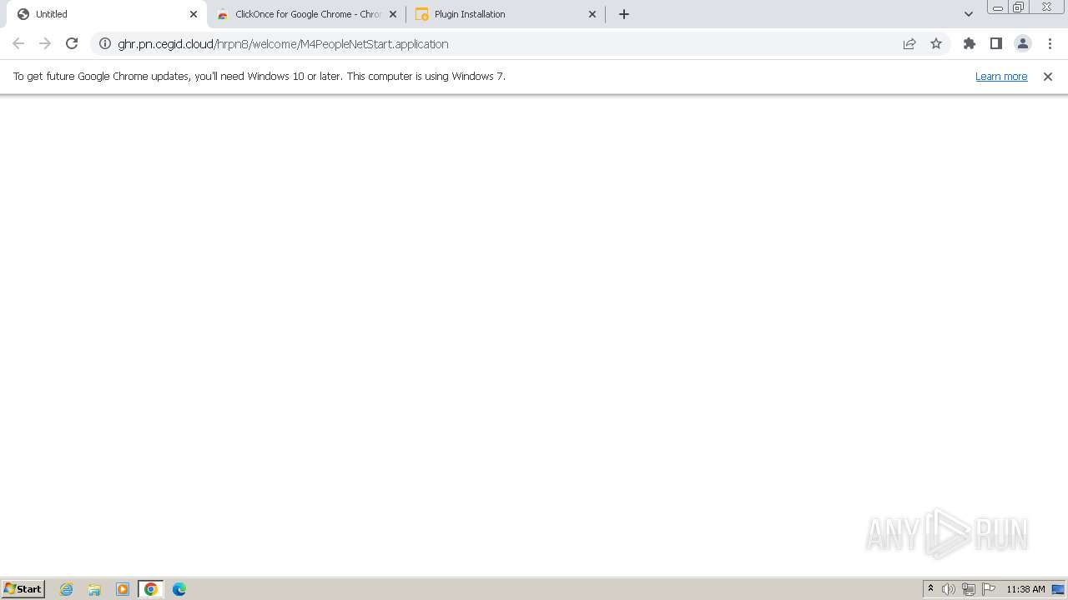Go back to previous page
Screen dimensions: 1068x600
[x=18, y=43]
